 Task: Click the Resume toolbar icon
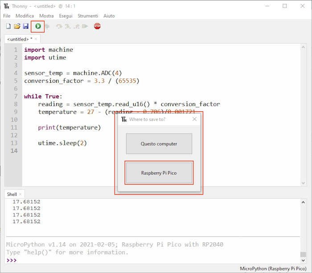[x=85, y=26]
